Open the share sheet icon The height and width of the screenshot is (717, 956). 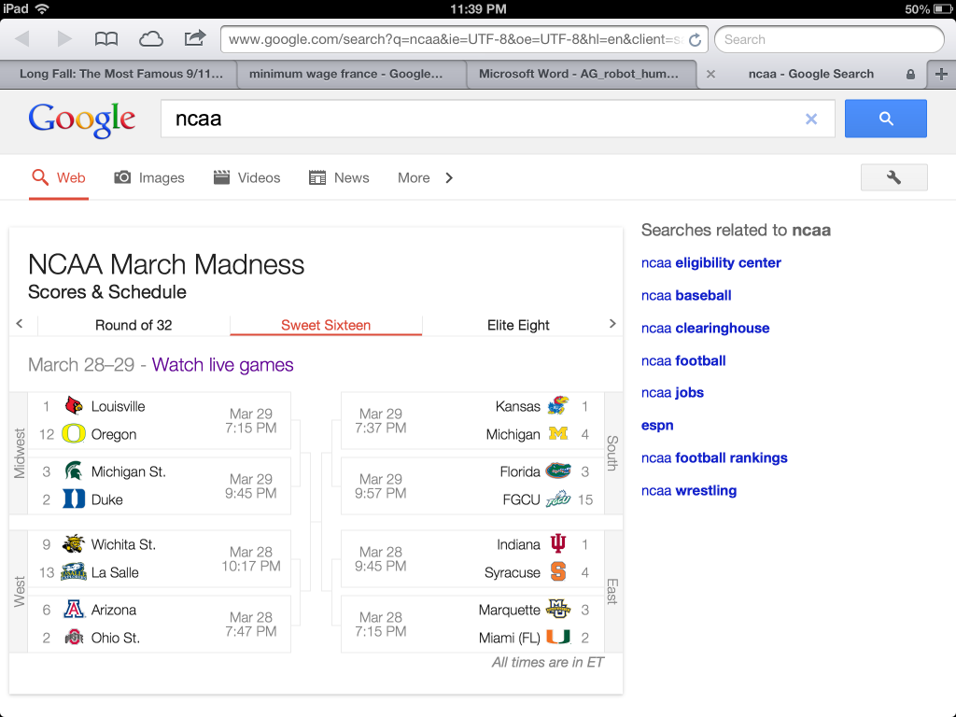coord(194,38)
